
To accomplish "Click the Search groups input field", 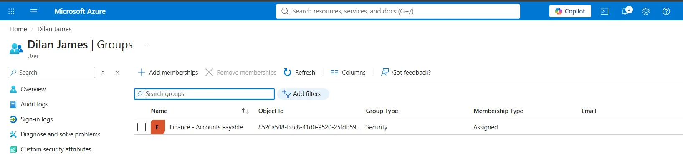I will 204,94.
